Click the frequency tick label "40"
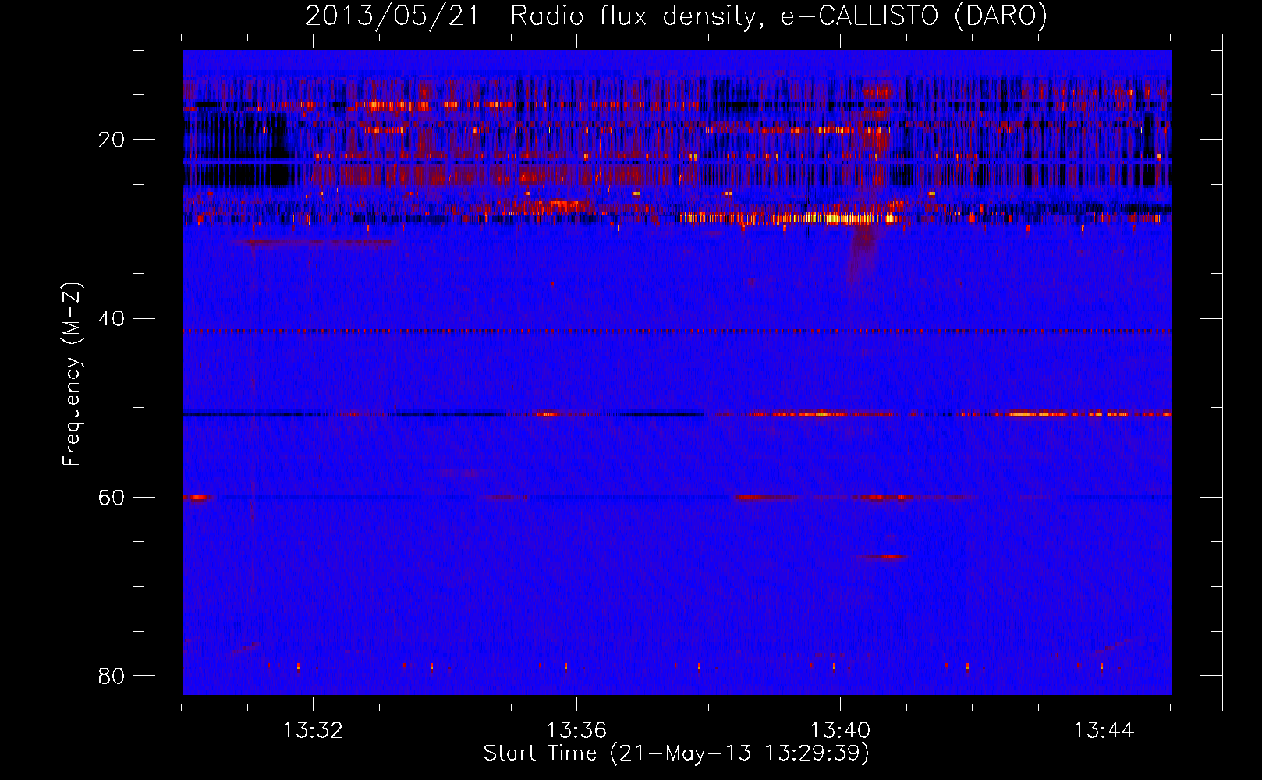1262x780 pixels. 112,318
